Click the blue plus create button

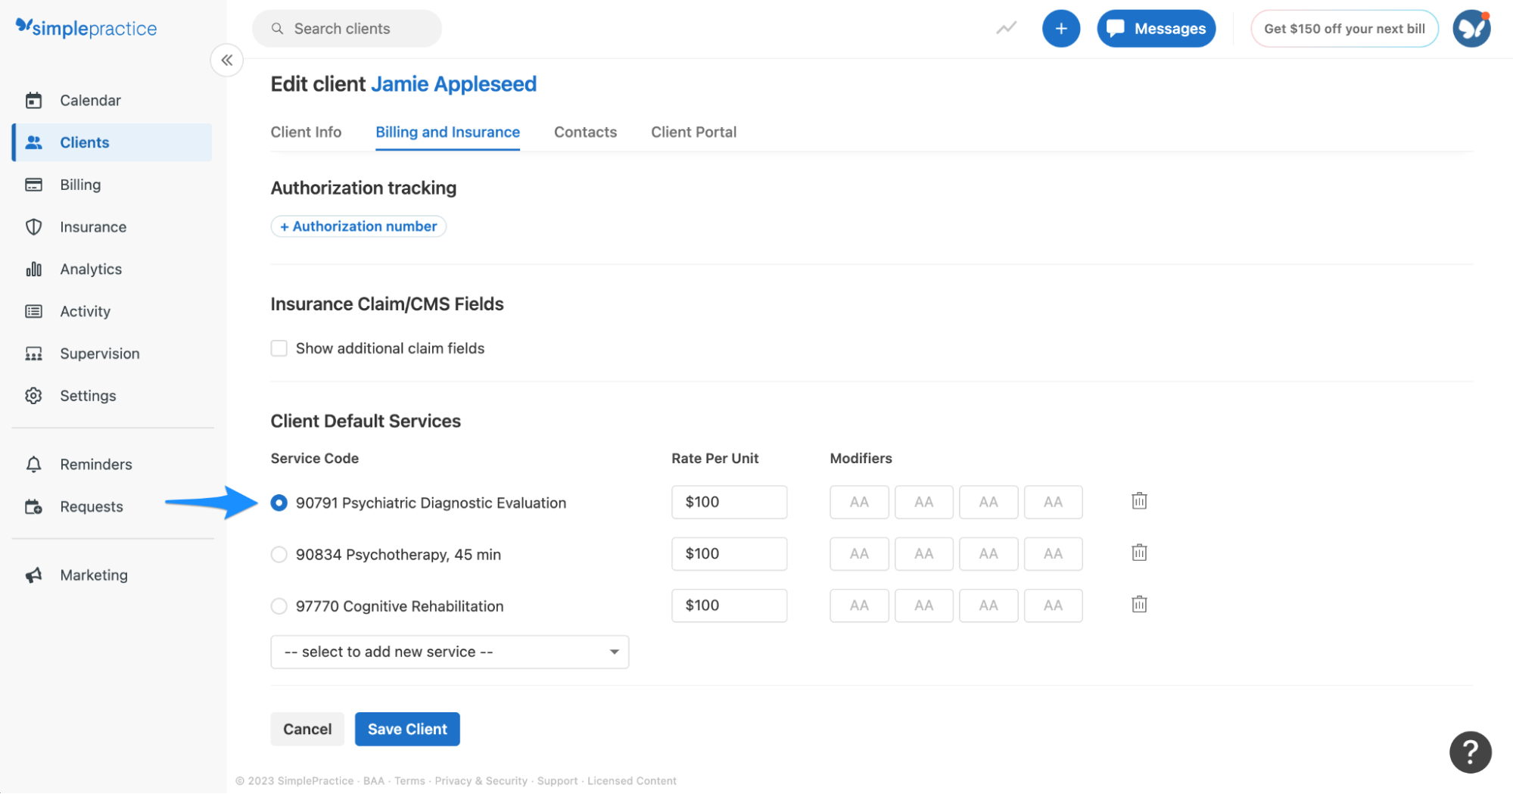pos(1060,29)
